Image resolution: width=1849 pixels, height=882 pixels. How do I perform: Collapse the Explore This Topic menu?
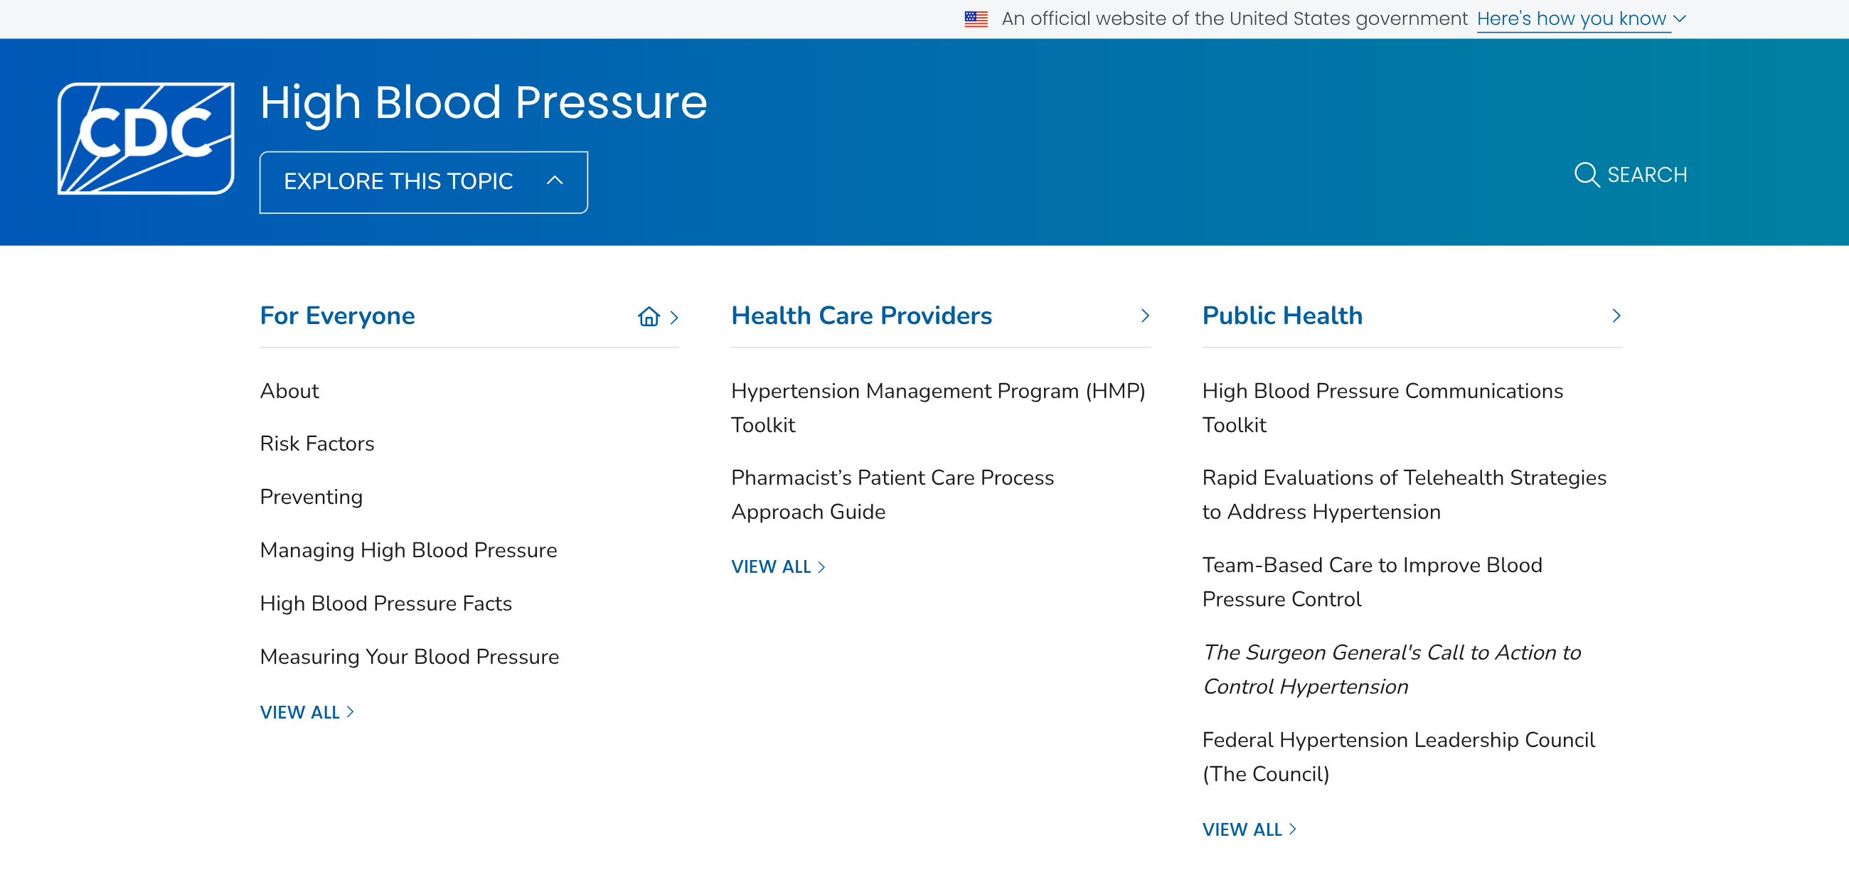coord(422,181)
